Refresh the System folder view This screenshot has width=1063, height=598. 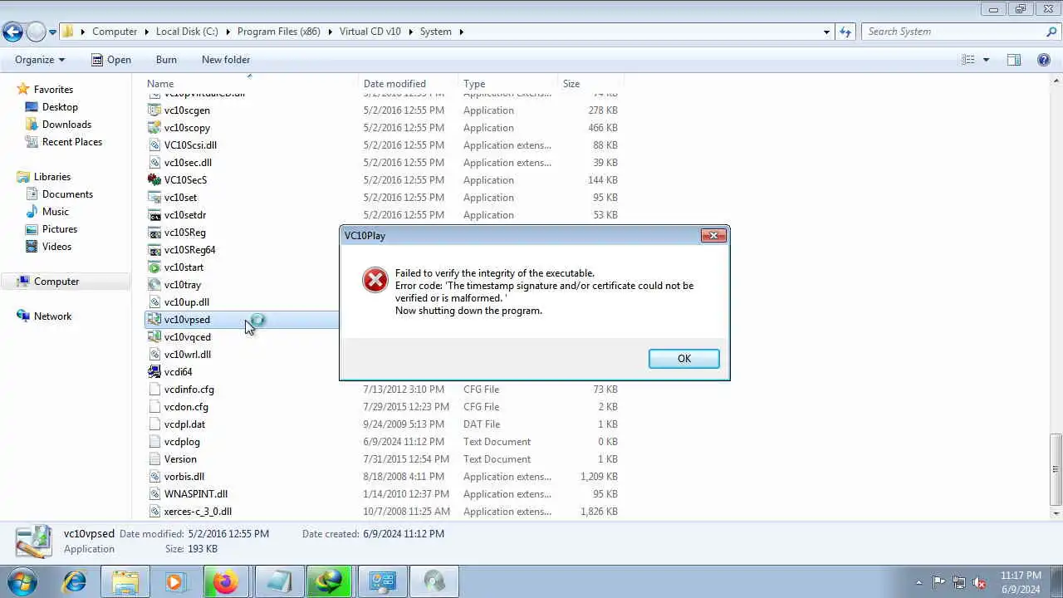pos(845,32)
